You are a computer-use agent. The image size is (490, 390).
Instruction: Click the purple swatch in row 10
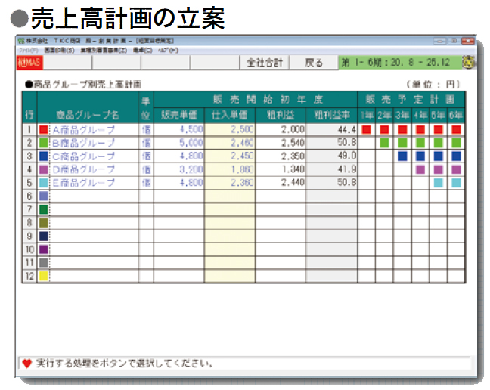click(43, 249)
